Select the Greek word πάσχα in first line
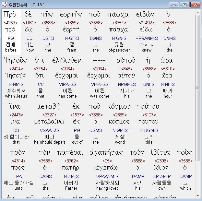 point(118,15)
